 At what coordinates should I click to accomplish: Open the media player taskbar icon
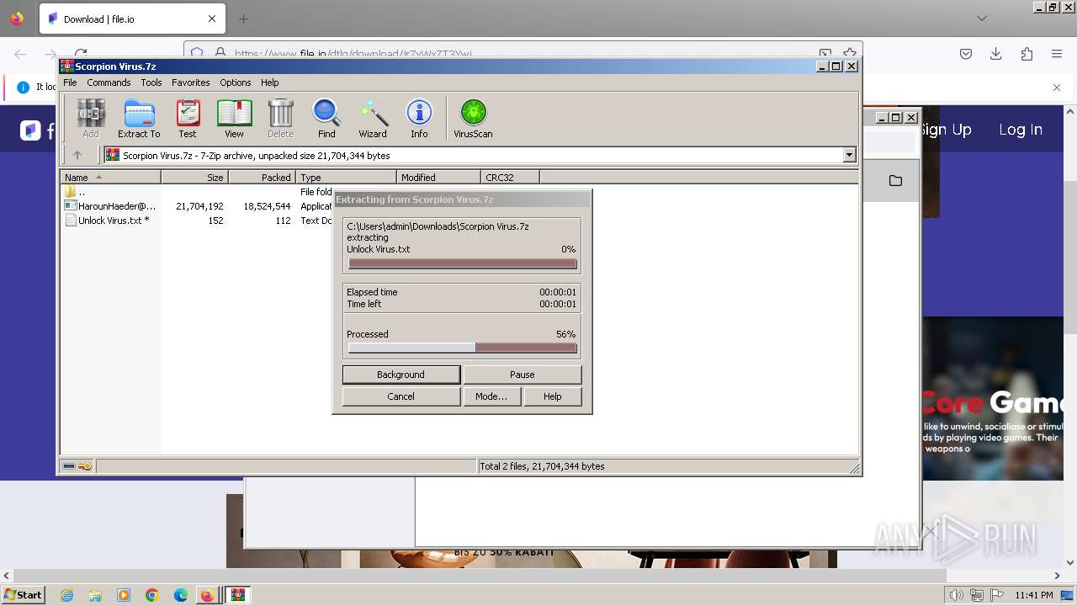(x=124, y=595)
